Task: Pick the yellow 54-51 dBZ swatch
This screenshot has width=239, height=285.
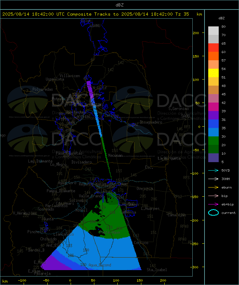Action: click(213, 73)
